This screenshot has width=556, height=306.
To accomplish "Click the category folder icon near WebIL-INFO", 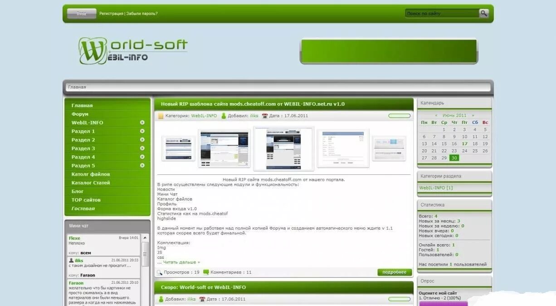I will click(x=161, y=115).
